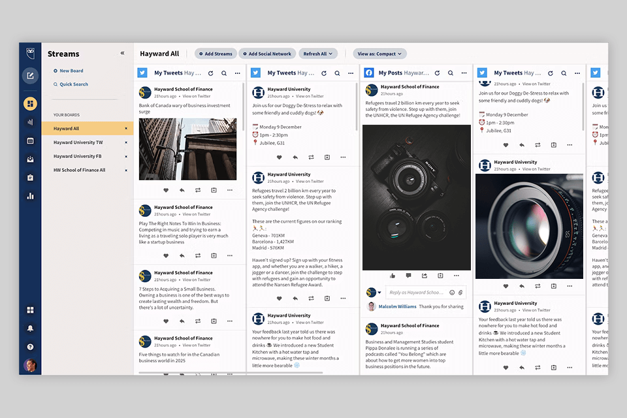This screenshot has width=627, height=418.
Task: Open the bar chart Analytics icon
Action: coord(30,196)
